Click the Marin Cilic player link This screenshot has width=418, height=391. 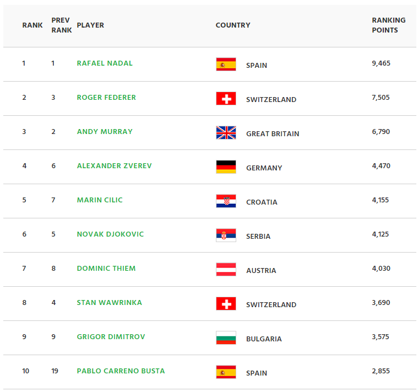(100, 200)
